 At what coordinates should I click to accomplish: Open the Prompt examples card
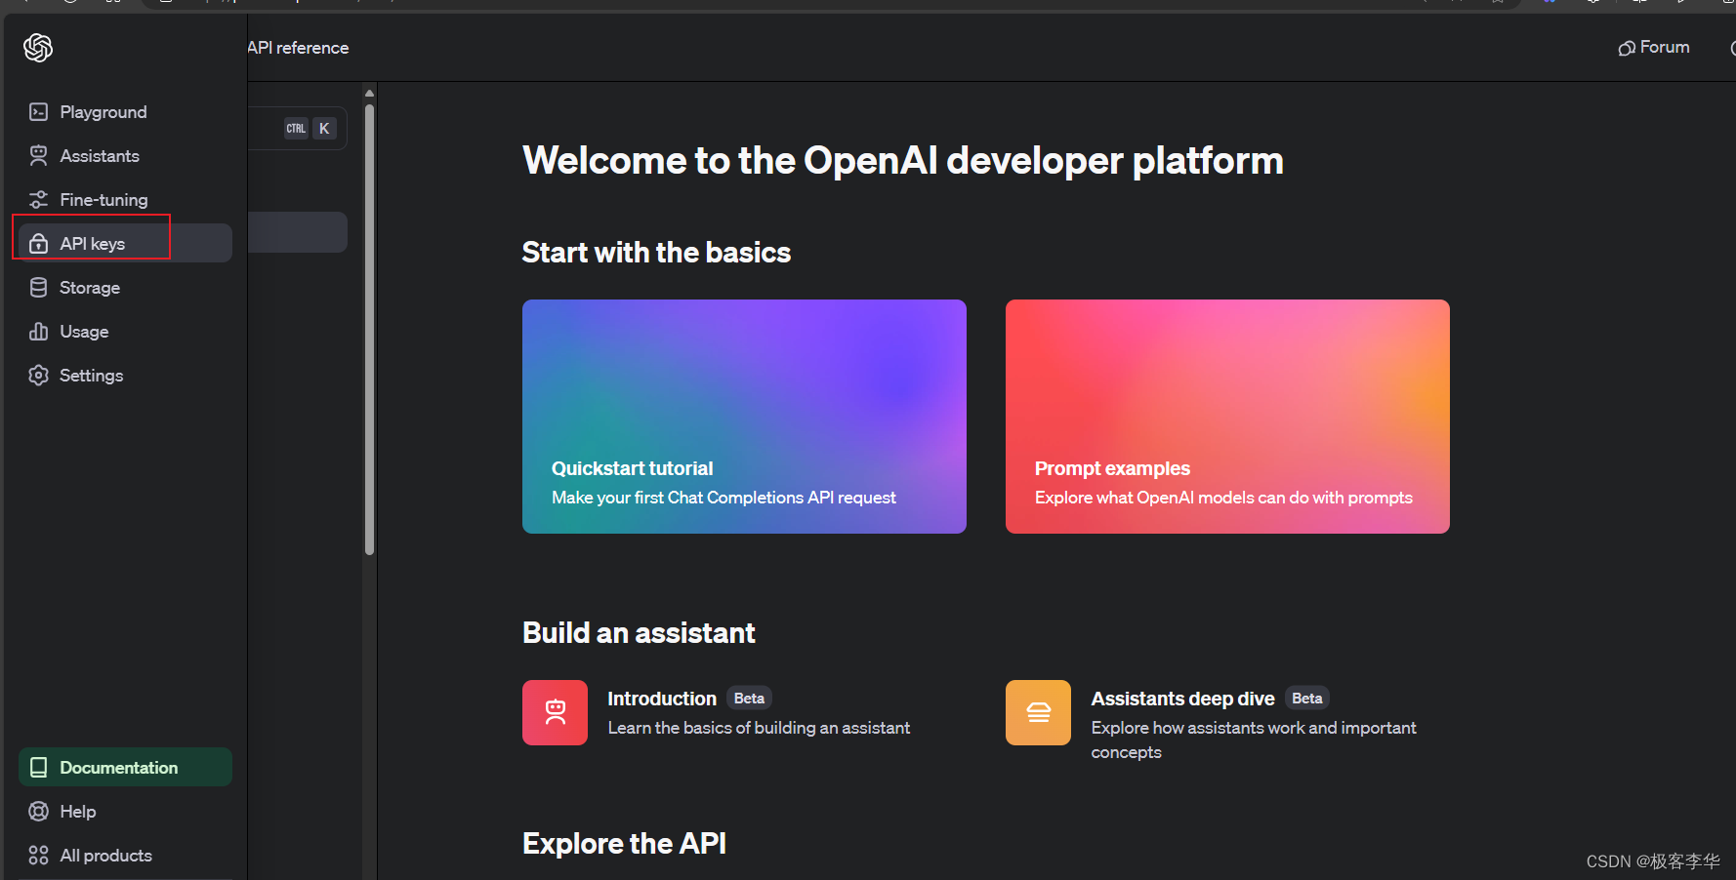pos(1227,417)
